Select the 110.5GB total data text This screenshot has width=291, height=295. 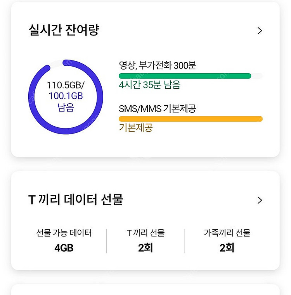[x=65, y=85]
